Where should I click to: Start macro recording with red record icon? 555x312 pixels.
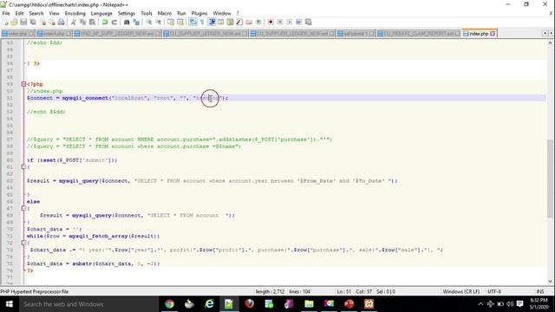[271, 23]
